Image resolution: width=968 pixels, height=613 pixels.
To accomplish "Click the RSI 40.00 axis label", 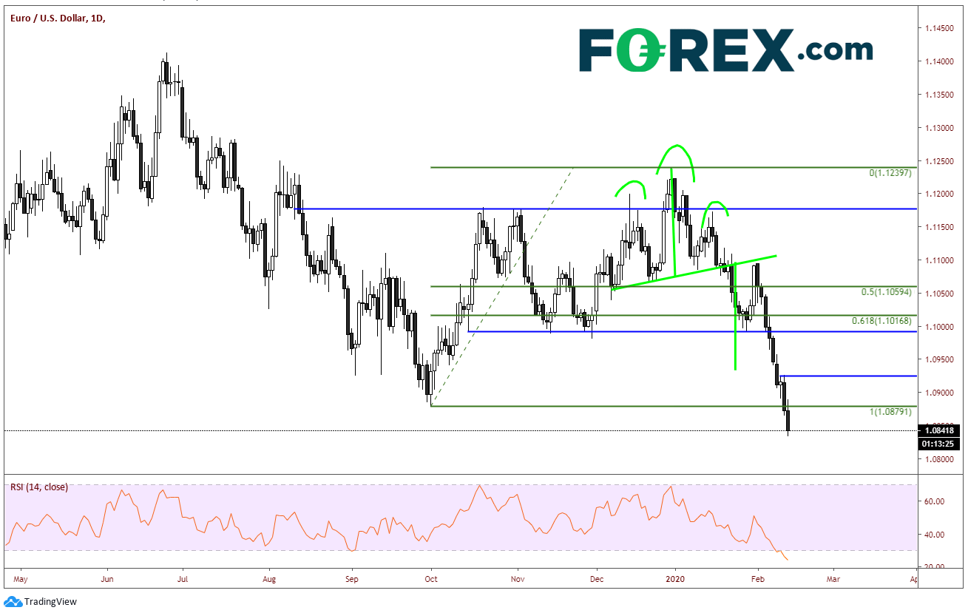I will pos(935,535).
